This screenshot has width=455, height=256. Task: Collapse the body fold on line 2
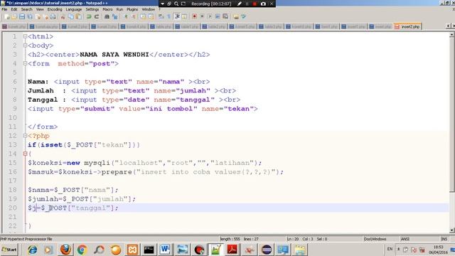[x=26, y=46]
